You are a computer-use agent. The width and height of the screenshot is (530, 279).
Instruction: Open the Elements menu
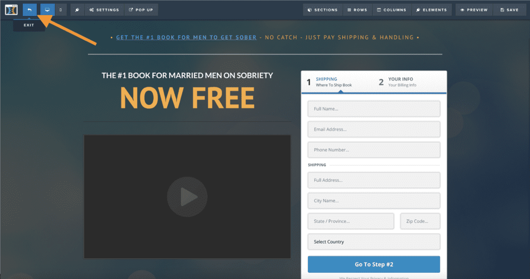(431, 10)
